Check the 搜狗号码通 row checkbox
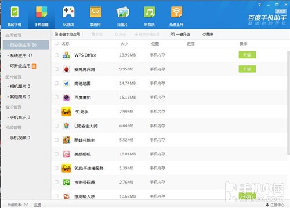Viewport: 290px width, 208px height. coord(56,182)
